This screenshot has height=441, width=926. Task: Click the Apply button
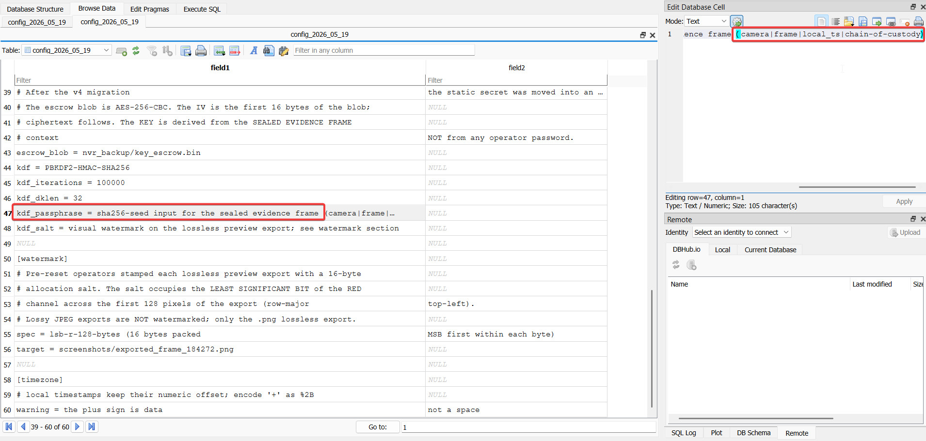pyautogui.click(x=904, y=201)
